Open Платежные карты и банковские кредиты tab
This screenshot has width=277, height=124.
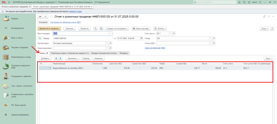point(70,53)
